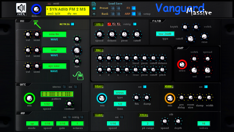The height and width of the screenshot is (132, 234).
Task: Click the LFO speed knob
Action: (x=100, y=35)
